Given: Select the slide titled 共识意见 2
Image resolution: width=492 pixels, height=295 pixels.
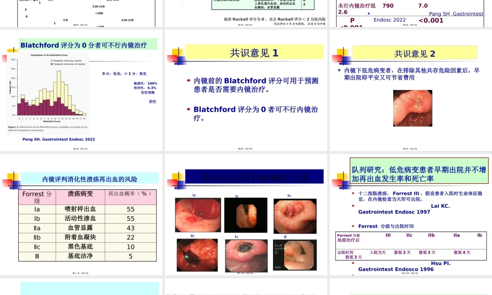Looking at the screenshot, I should point(415,53).
